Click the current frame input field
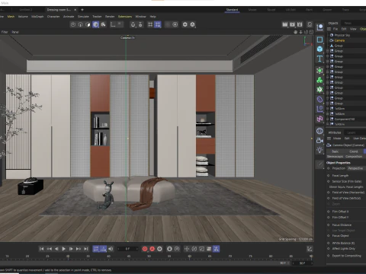Image resolution: width=366 pixels, height=274 pixels. pos(127,249)
